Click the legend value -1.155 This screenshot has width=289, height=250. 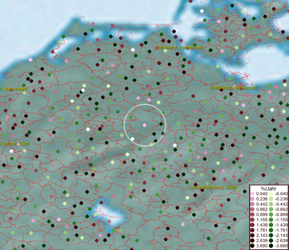tap(281, 220)
